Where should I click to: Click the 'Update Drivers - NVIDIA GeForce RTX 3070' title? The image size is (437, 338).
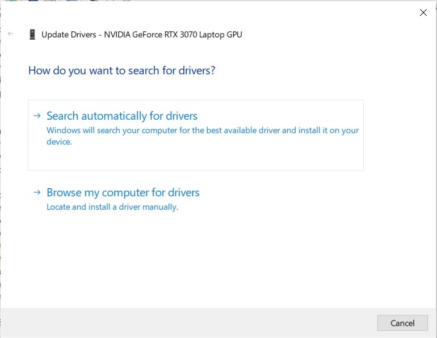tap(142, 35)
